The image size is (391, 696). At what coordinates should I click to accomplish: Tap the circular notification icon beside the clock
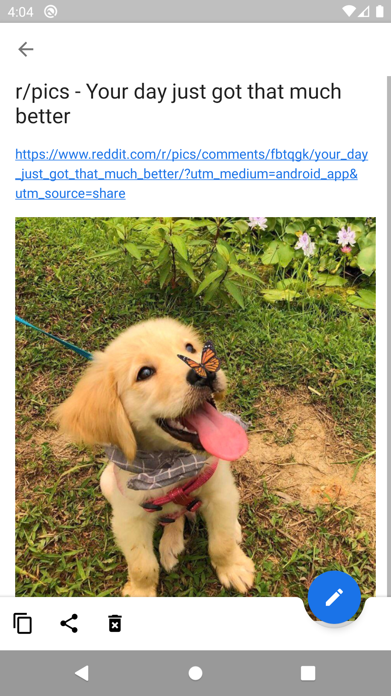51,12
